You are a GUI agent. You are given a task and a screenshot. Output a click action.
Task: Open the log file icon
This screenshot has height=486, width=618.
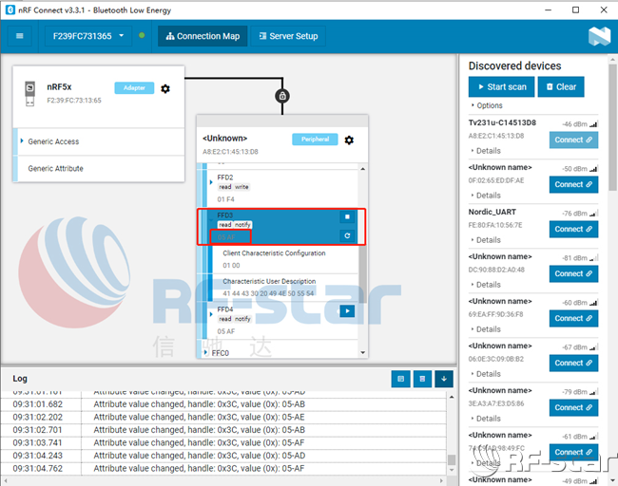coord(401,379)
